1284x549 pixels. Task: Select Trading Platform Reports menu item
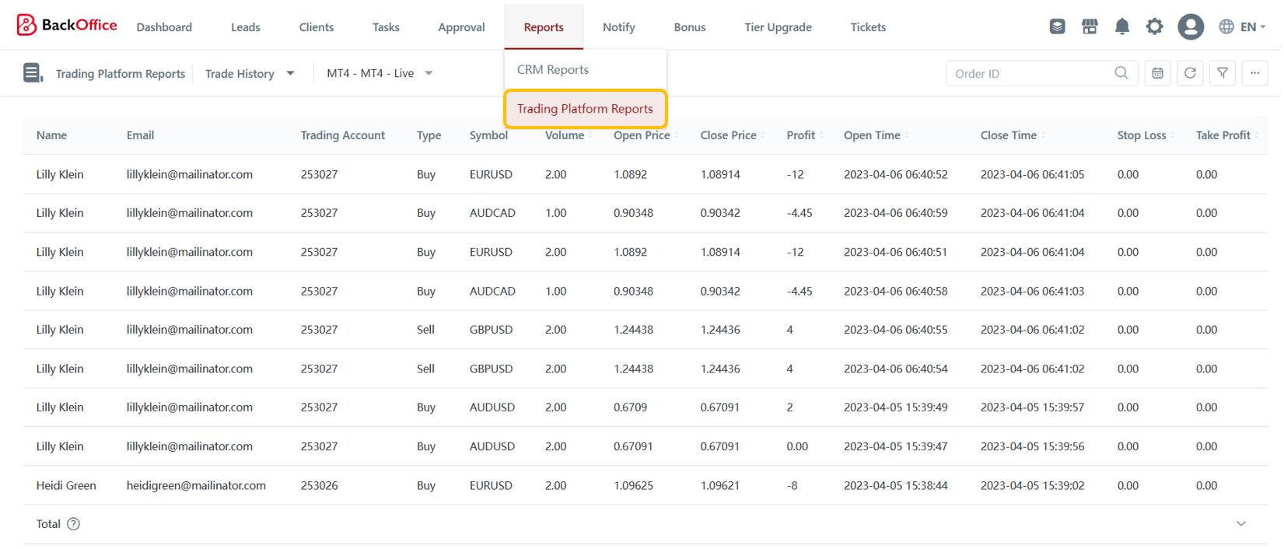click(585, 109)
